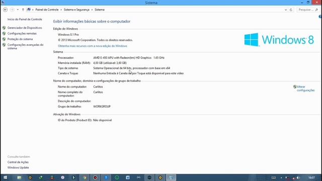Refresh the Sistema page

point(291,10)
